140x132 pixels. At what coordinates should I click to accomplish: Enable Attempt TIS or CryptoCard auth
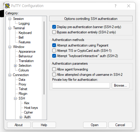(x=54, y=51)
